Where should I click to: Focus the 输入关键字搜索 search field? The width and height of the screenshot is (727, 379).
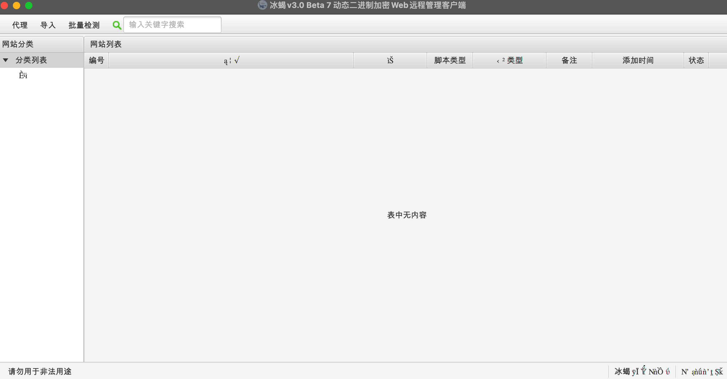coord(172,25)
